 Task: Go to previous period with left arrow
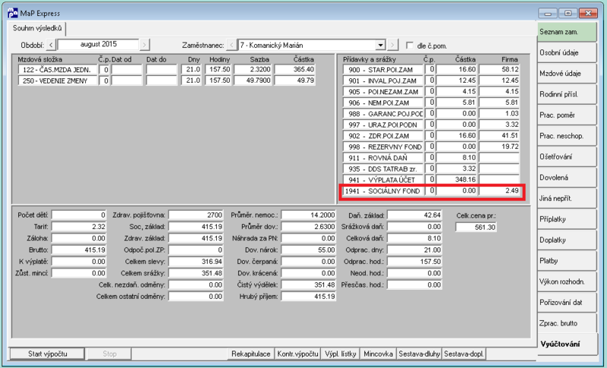(51, 45)
